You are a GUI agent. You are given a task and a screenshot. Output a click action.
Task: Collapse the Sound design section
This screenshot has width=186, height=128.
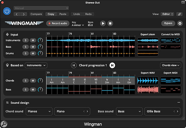pos(178,102)
